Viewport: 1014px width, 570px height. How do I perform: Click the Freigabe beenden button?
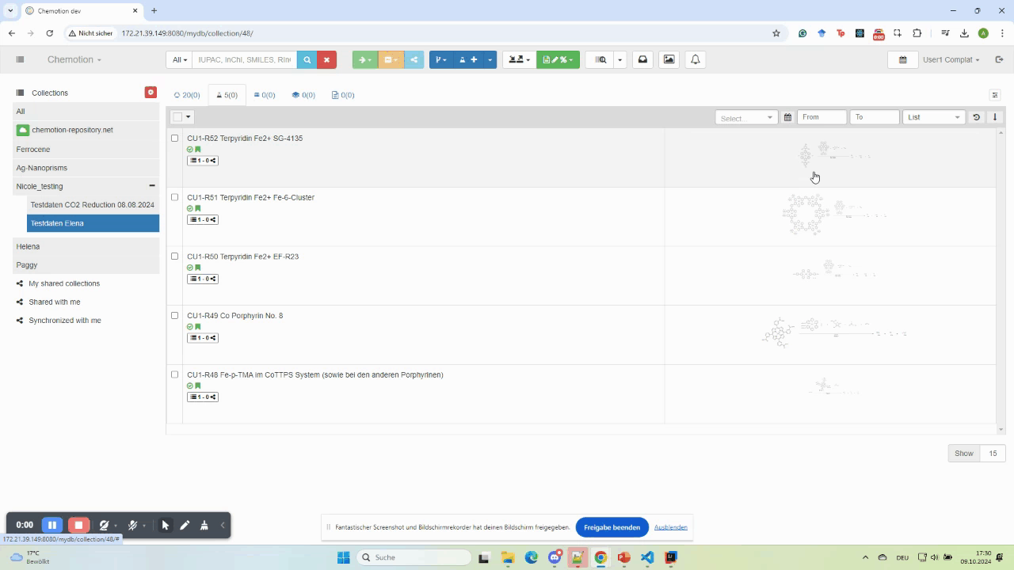[612, 527]
